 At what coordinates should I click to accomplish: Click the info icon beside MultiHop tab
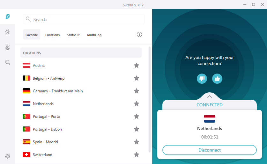[139, 34]
